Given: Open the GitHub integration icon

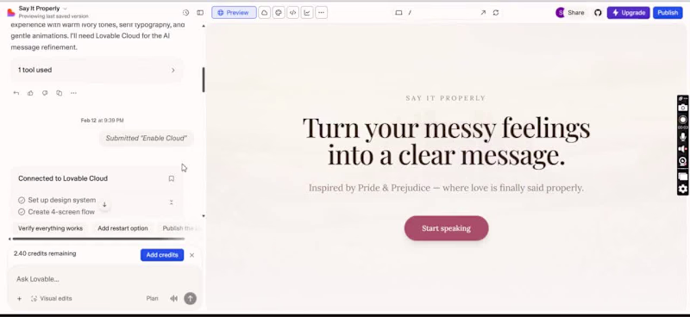Looking at the screenshot, I should [x=598, y=13].
